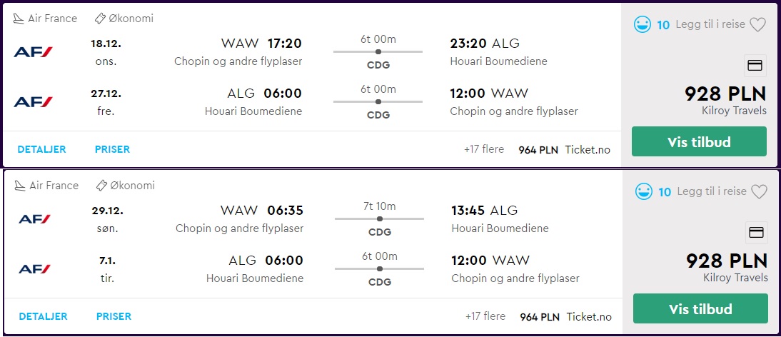Open PRISER tab in first offer
This screenshot has width=781, height=337.
point(112,149)
